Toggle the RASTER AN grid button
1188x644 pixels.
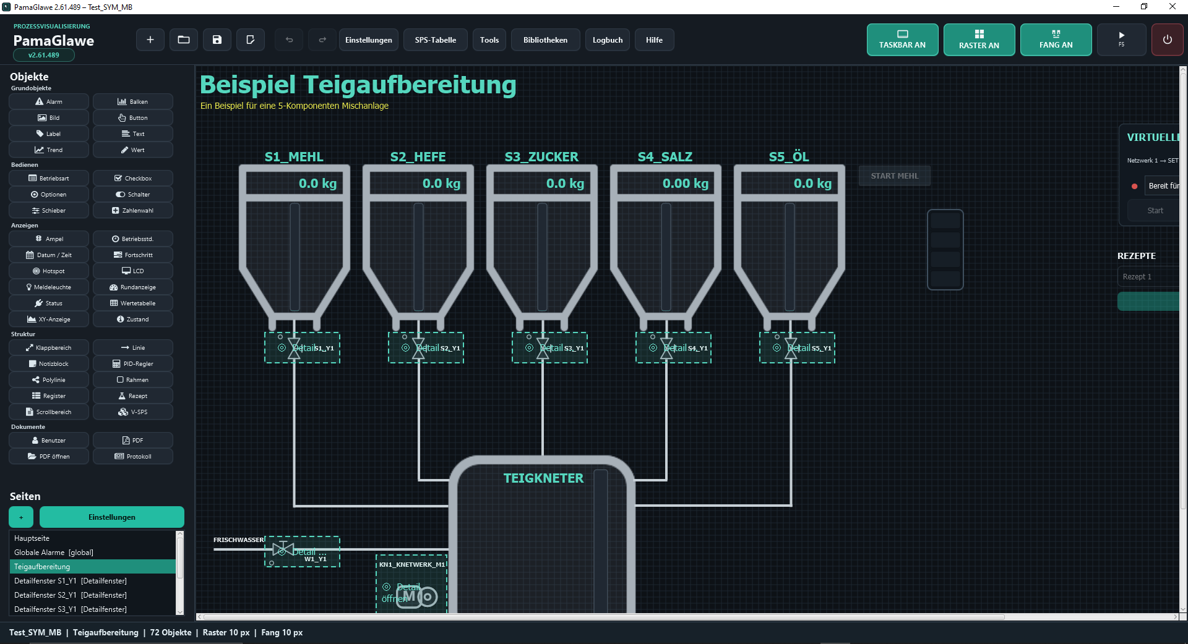979,40
